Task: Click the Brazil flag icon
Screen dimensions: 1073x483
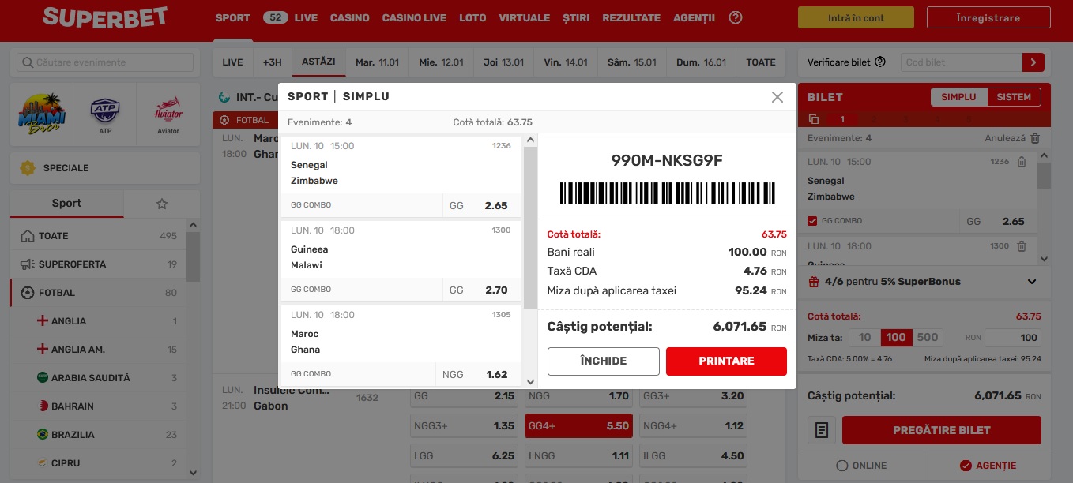Action: (x=43, y=435)
